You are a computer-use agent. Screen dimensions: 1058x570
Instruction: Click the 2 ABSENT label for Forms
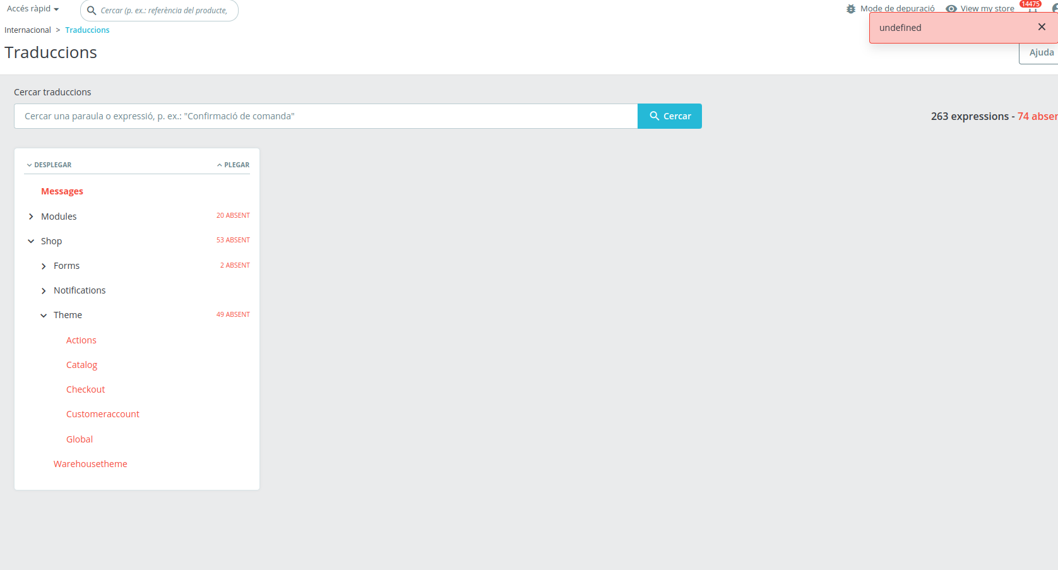(235, 266)
